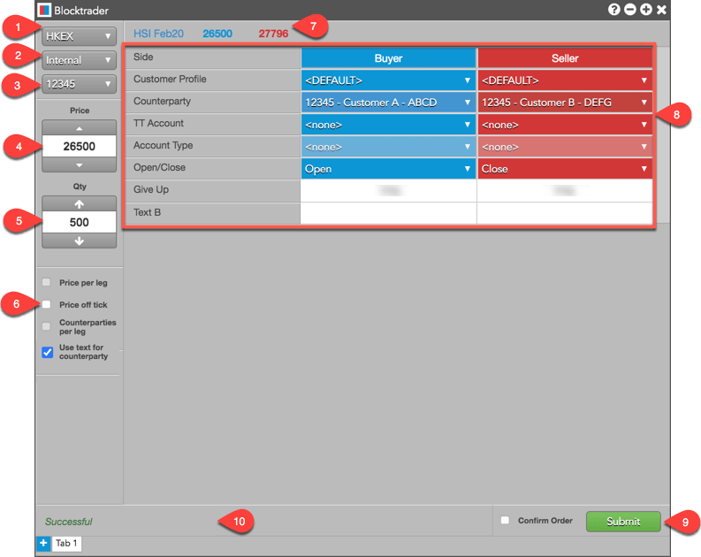The width and height of the screenshot is (701, 557).
Task: Open the 12345 account dropdown
Action: (80, 84)
